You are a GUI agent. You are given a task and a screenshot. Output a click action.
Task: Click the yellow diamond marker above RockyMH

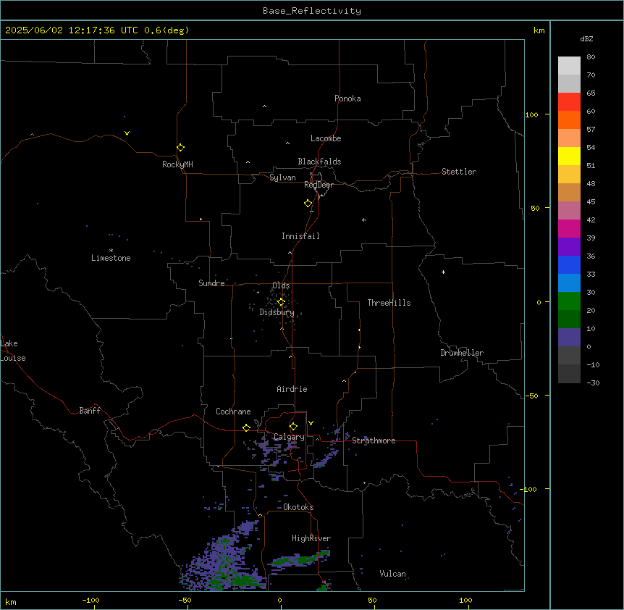(181, 148)
